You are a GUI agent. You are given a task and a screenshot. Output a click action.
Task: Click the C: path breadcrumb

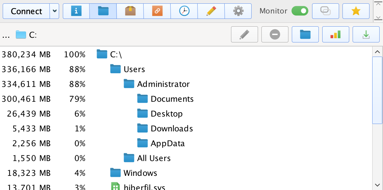26,35
